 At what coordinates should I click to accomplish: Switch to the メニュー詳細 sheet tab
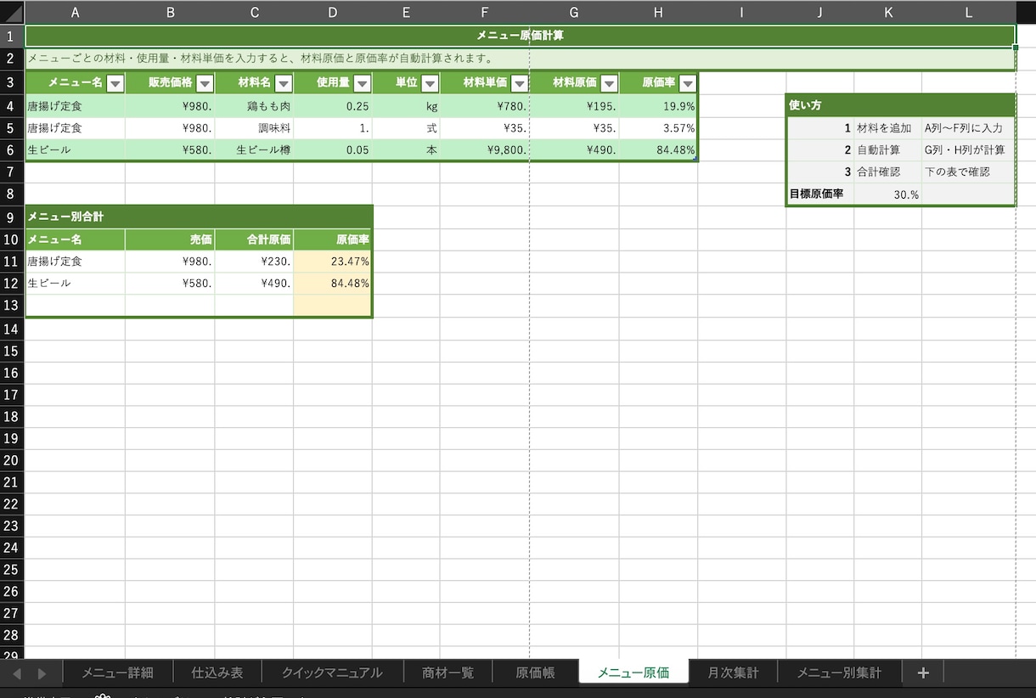[117, 673]
